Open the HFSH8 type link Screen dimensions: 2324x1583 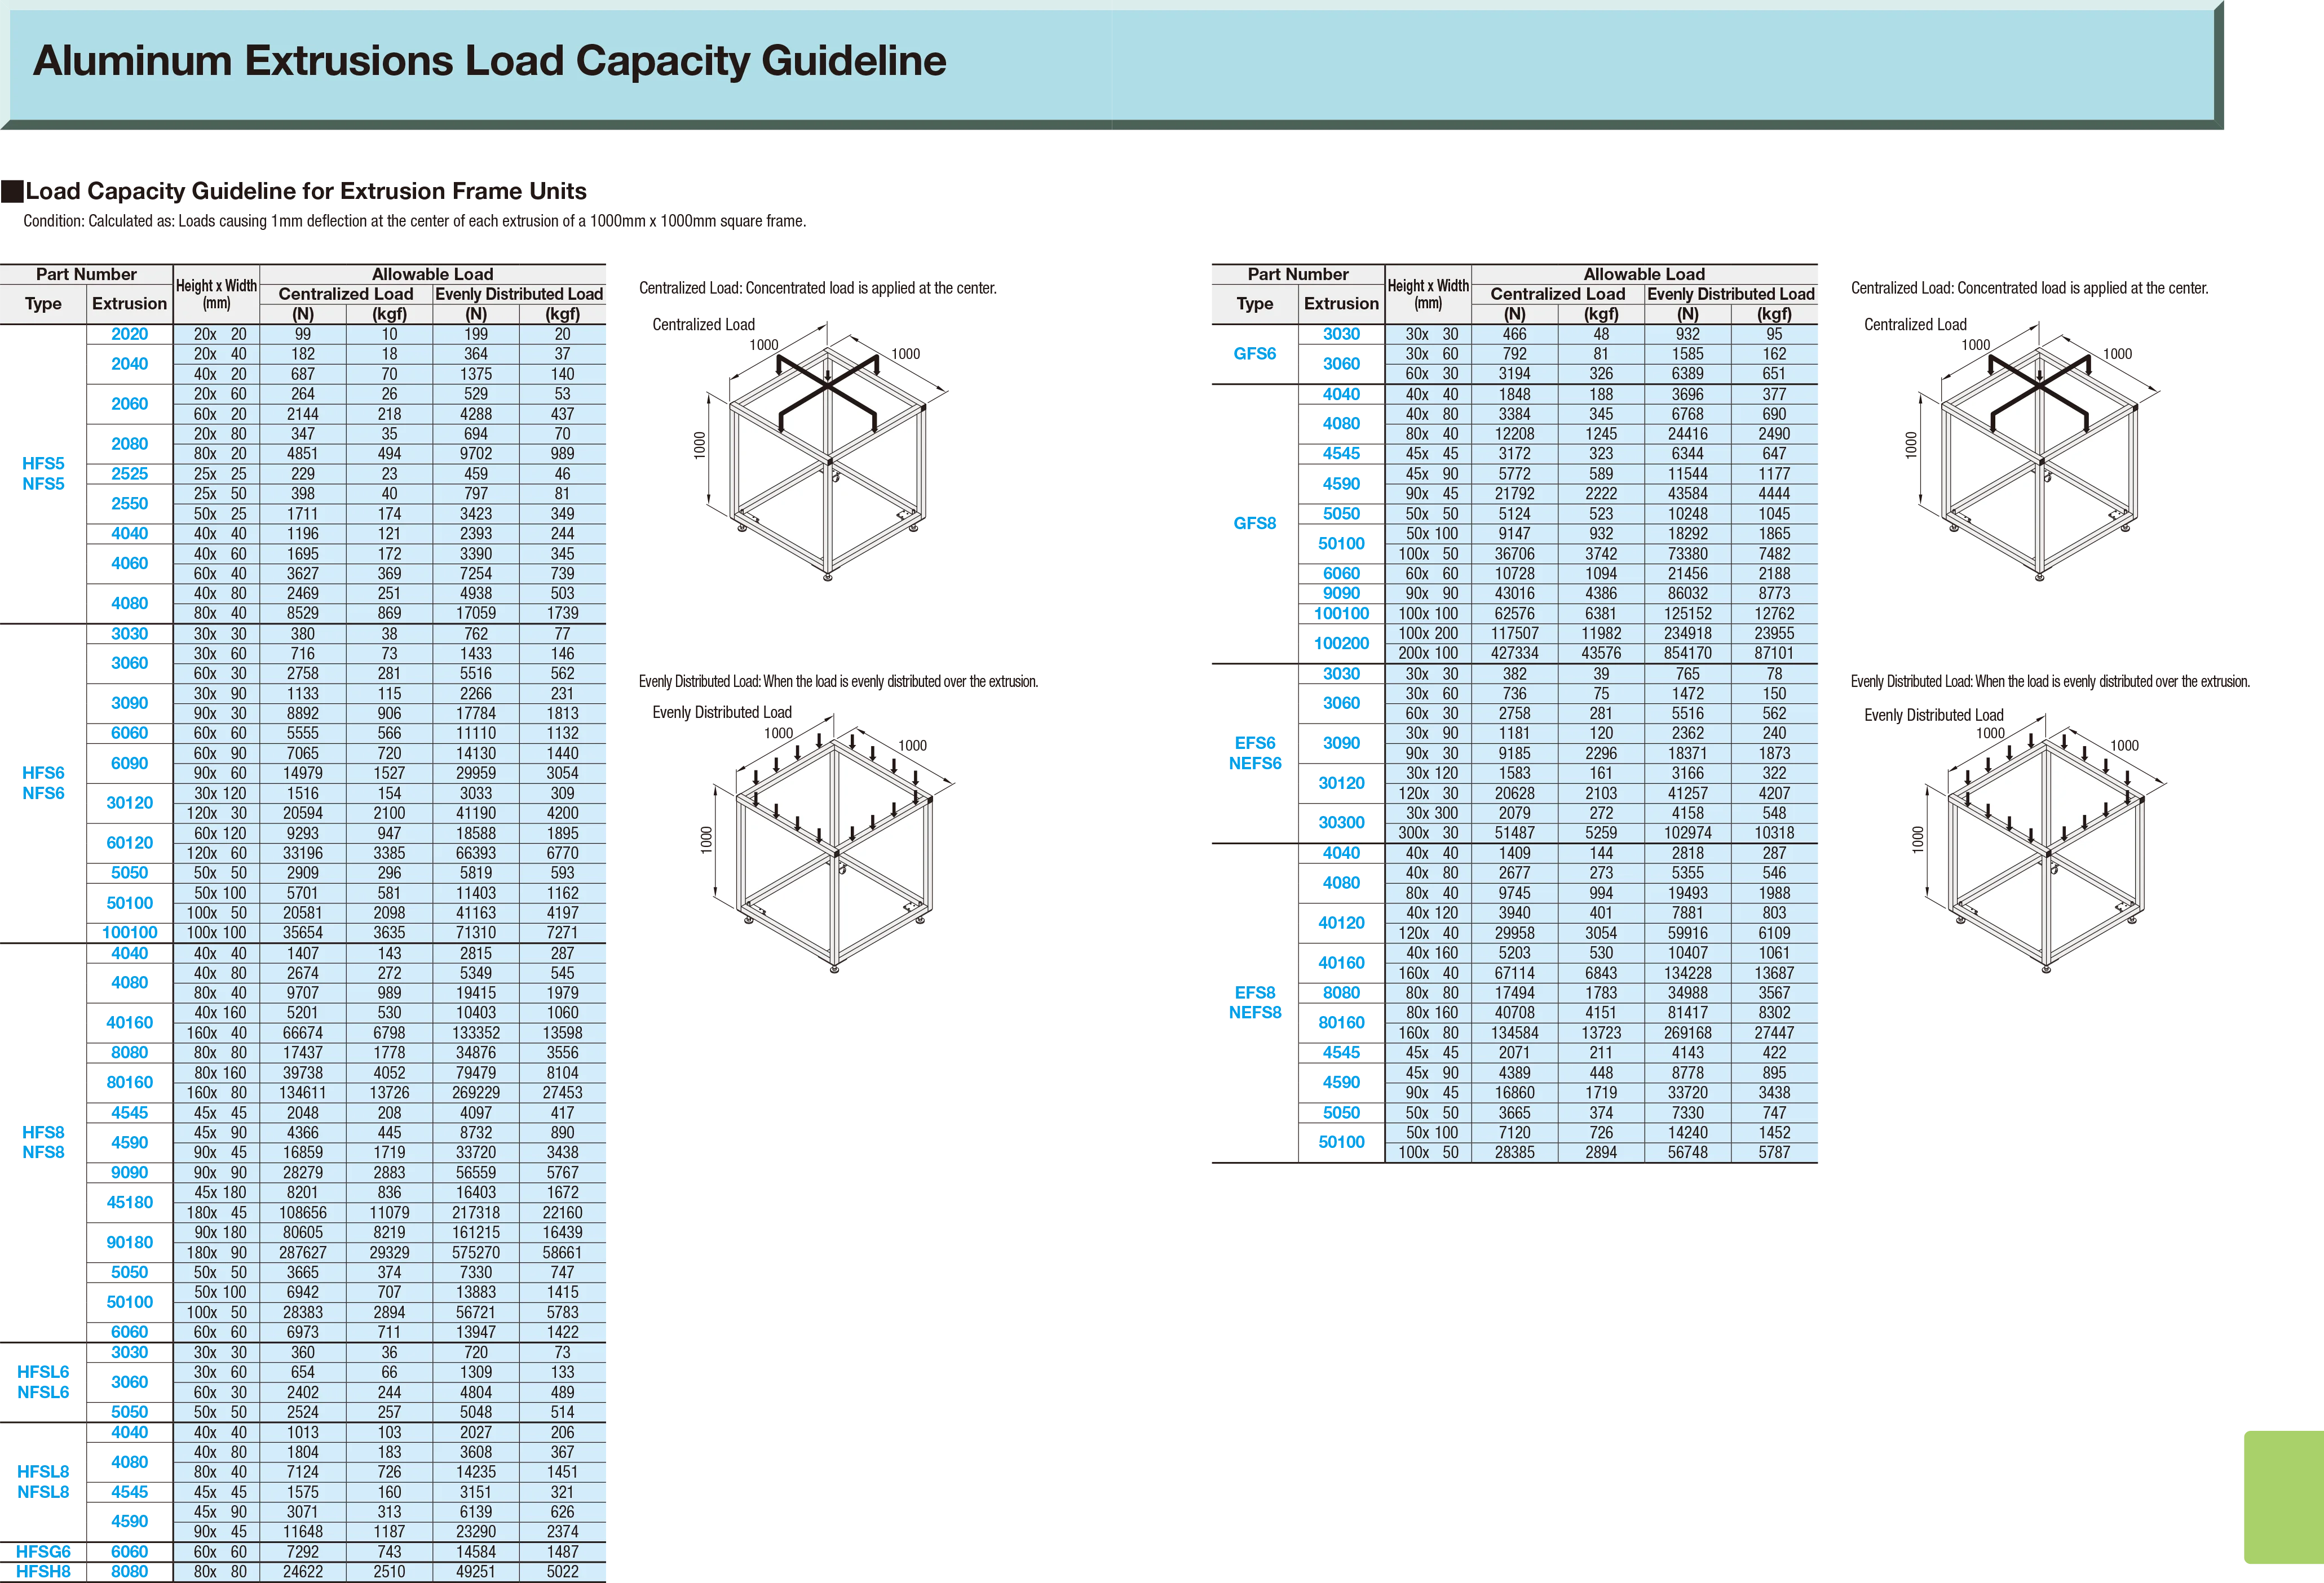point(44,1572)
